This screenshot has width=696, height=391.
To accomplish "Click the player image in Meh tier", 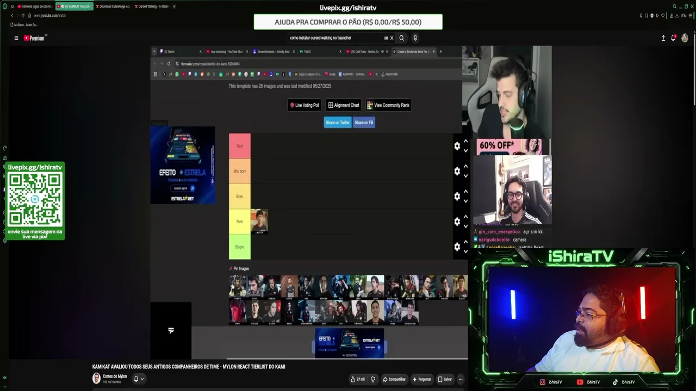I will (x=259, y=222).
